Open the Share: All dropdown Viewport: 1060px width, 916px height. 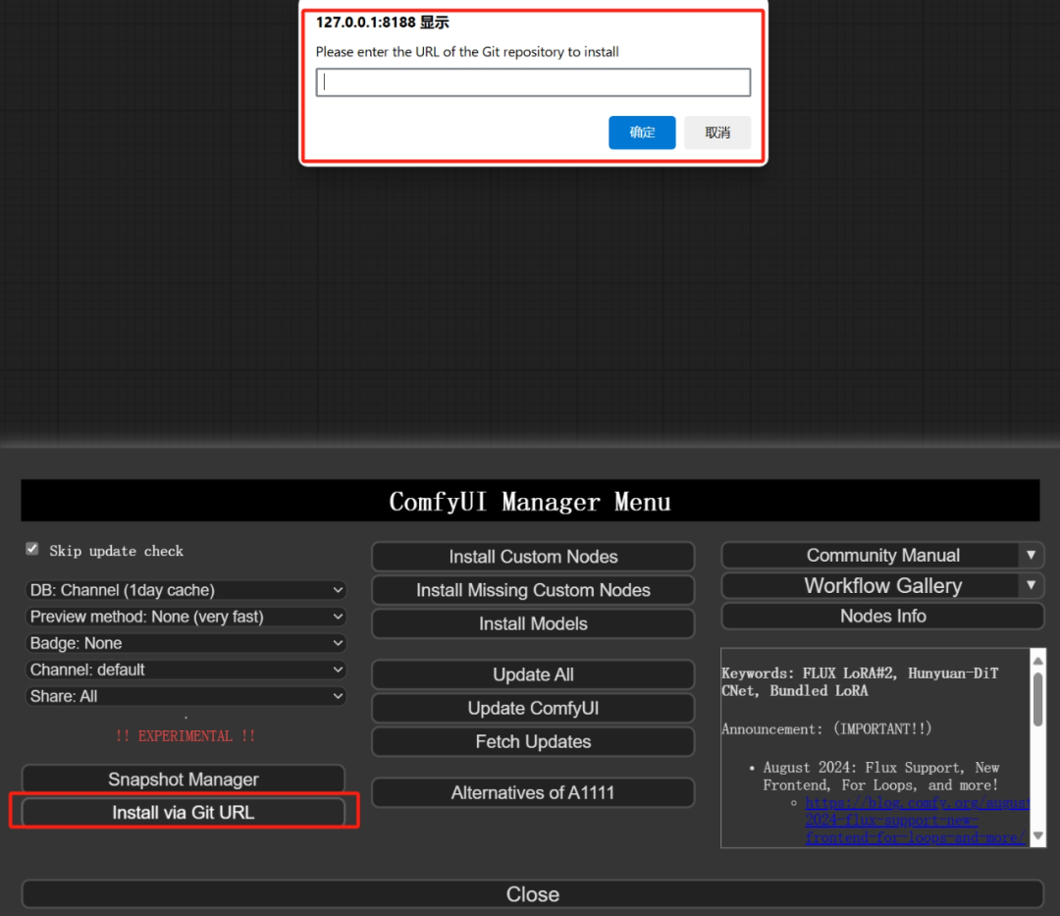pos(185,696)
